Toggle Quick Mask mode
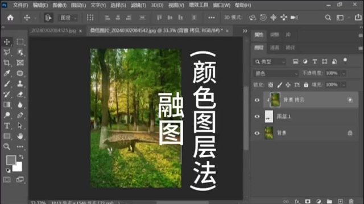This screenshot has width=364, height=204. [7, 180]
